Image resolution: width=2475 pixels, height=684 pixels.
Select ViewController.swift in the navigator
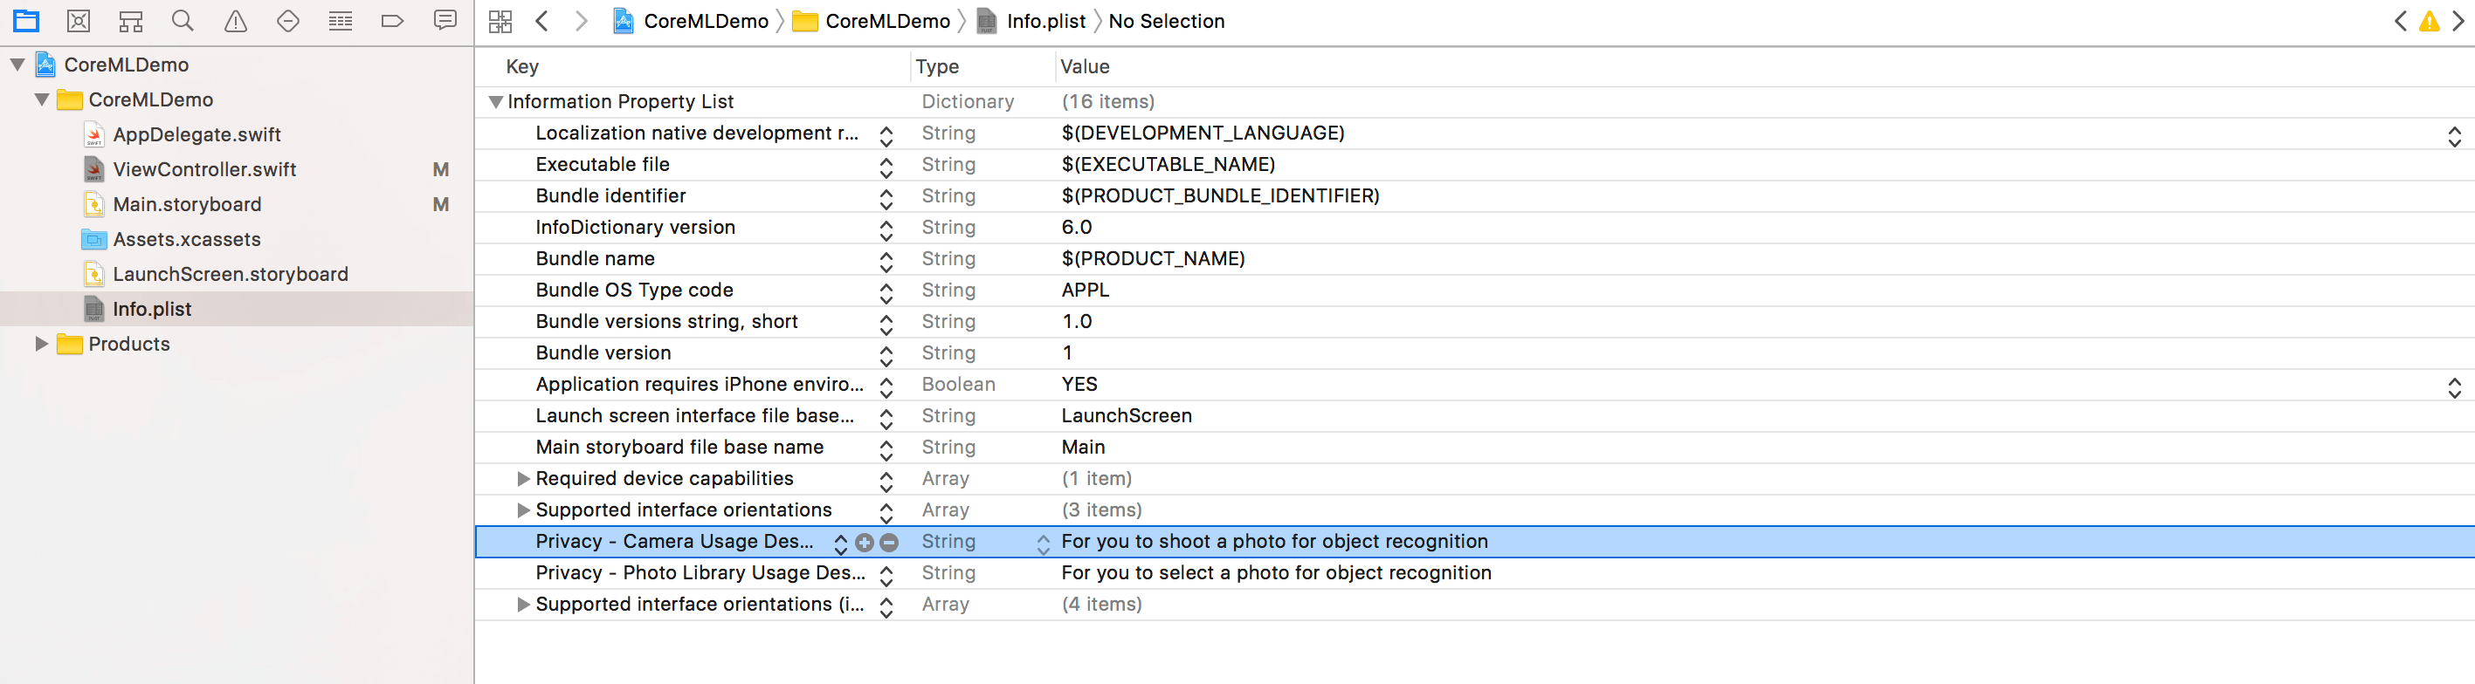[x=204, y=170]
